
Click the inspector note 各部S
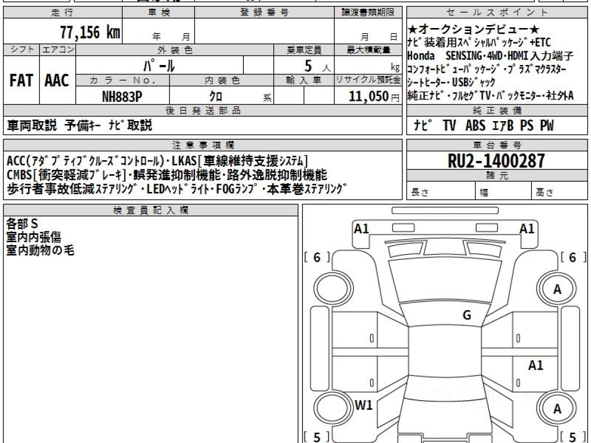click(22, 223)
